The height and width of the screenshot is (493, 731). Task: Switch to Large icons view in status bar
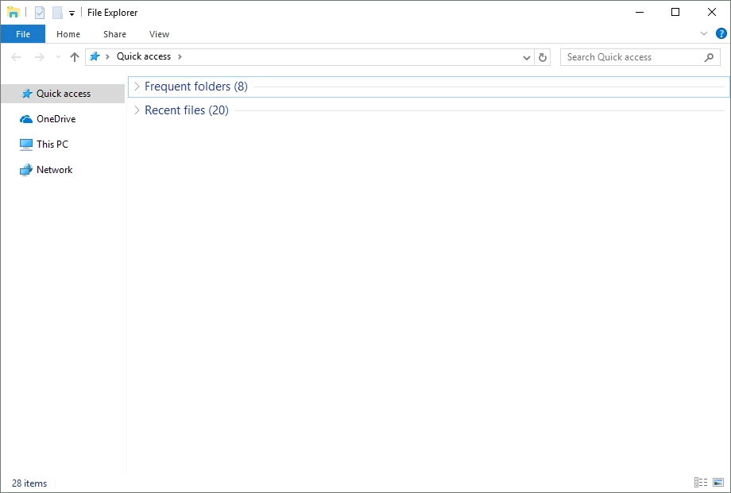[x=718, y=483]
